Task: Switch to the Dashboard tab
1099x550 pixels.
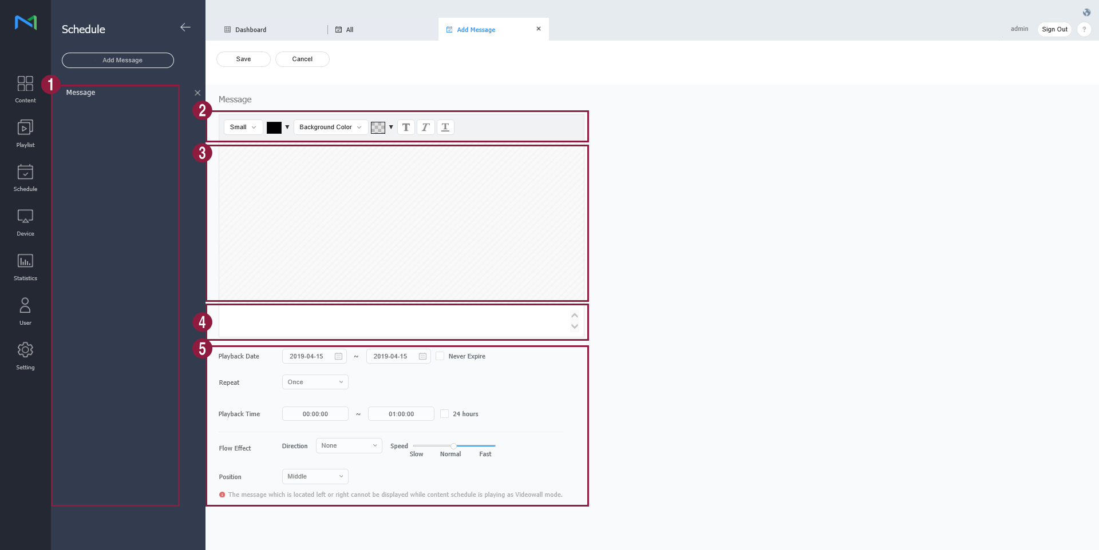Action: pos(250,29)
